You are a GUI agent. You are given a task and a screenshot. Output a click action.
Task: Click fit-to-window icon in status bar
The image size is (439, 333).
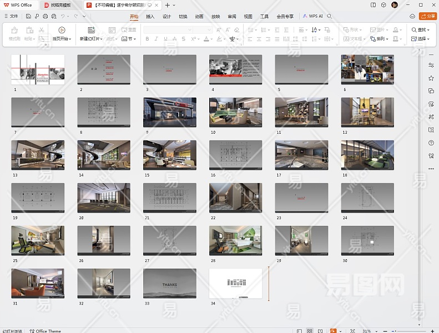click(x=353, y=331)
